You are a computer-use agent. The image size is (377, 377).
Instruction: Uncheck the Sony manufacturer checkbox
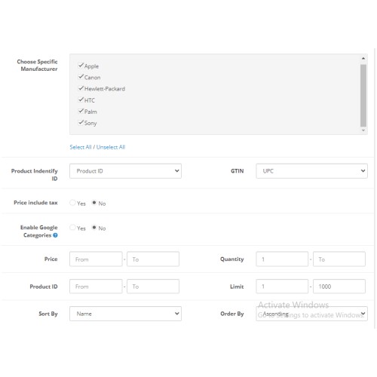(81, 123)
